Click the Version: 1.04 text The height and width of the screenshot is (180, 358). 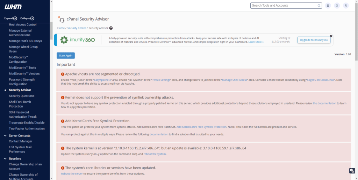click(343, 54)
